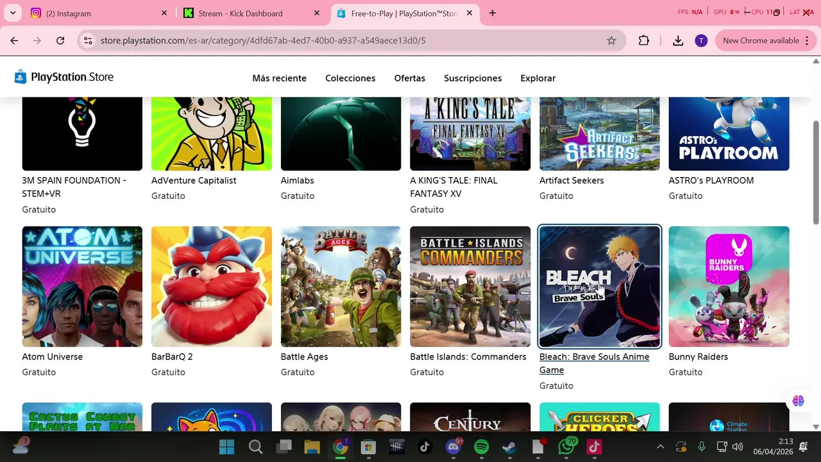Close the Instagram tab
This screenshot has height=462, width=821.
point(164,13)
